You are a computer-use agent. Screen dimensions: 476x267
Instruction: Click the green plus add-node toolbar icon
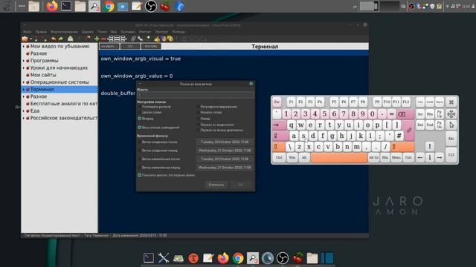tap(97, 39)
